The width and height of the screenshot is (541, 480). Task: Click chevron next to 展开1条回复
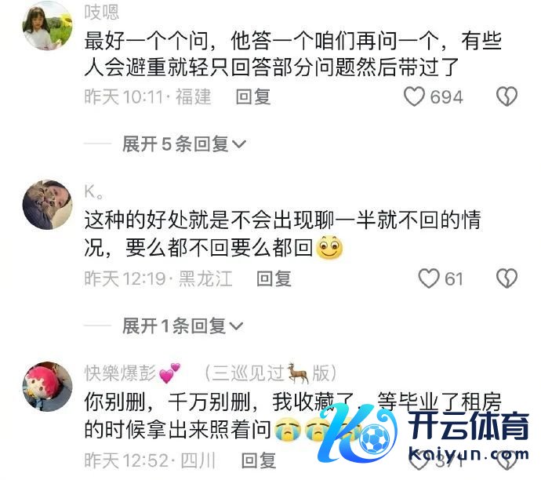pyautogui.click(x=236, y=326)
